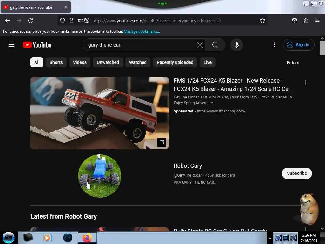Click the browser forward arrow
The height and width of the screenshot is (244, 325).
pyautogui.click(x=19, y=21)
